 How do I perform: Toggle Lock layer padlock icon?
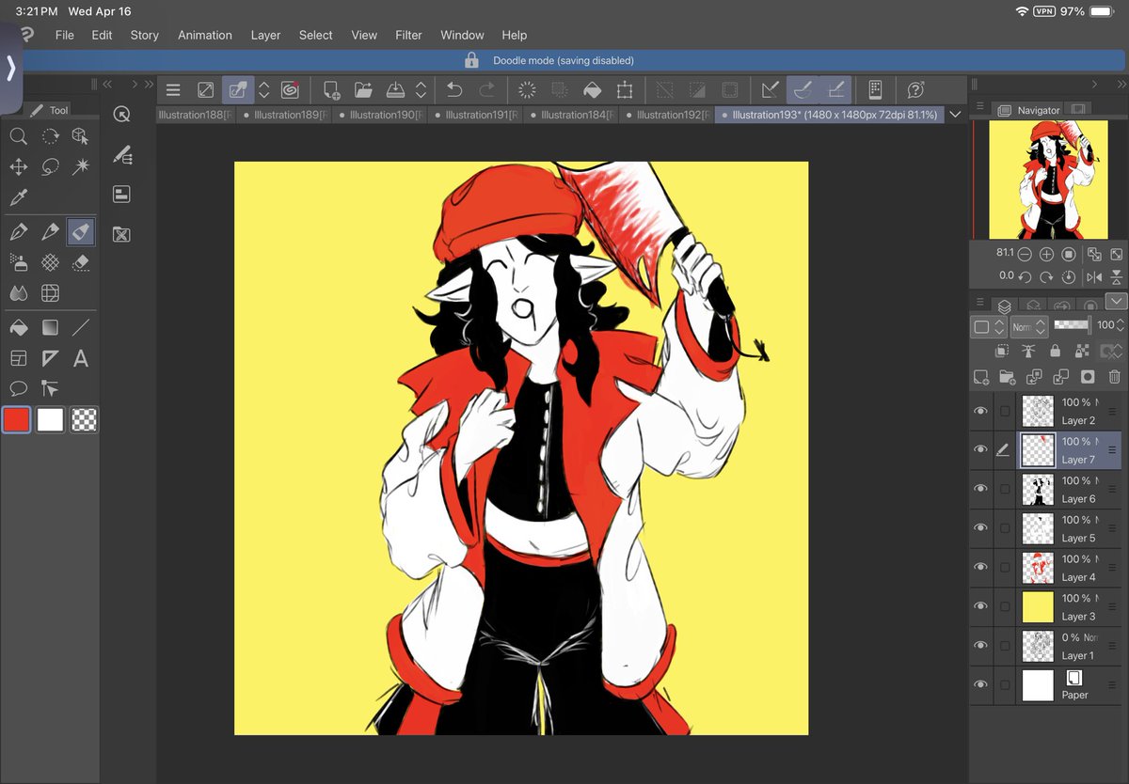point(1055,351)
